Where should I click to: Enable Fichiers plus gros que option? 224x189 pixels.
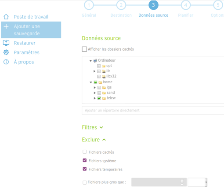(x=85, y=182)
